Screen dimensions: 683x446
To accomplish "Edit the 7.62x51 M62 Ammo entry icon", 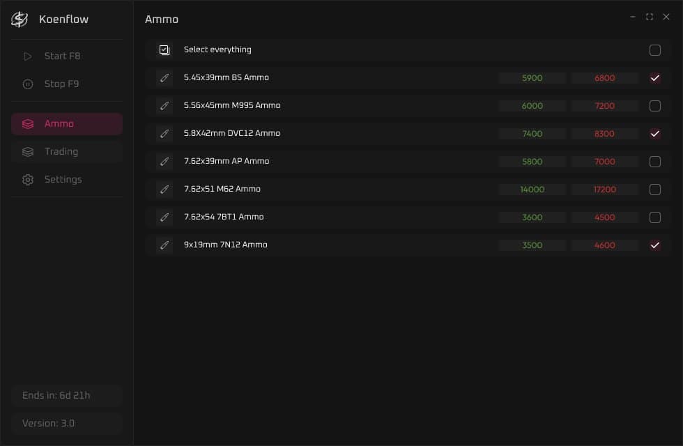I will click(164, 190).
